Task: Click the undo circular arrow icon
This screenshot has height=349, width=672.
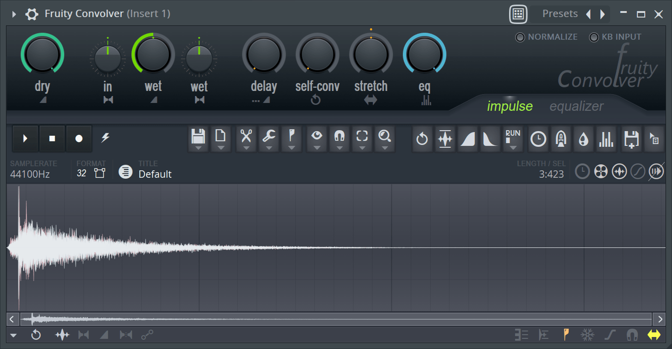Action: pyautogui.click(x=422, y=139)
